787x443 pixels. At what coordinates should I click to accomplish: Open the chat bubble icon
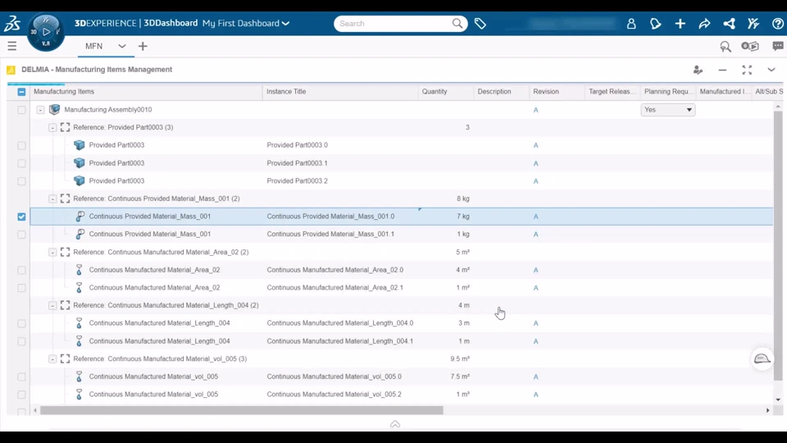(777, 46)
